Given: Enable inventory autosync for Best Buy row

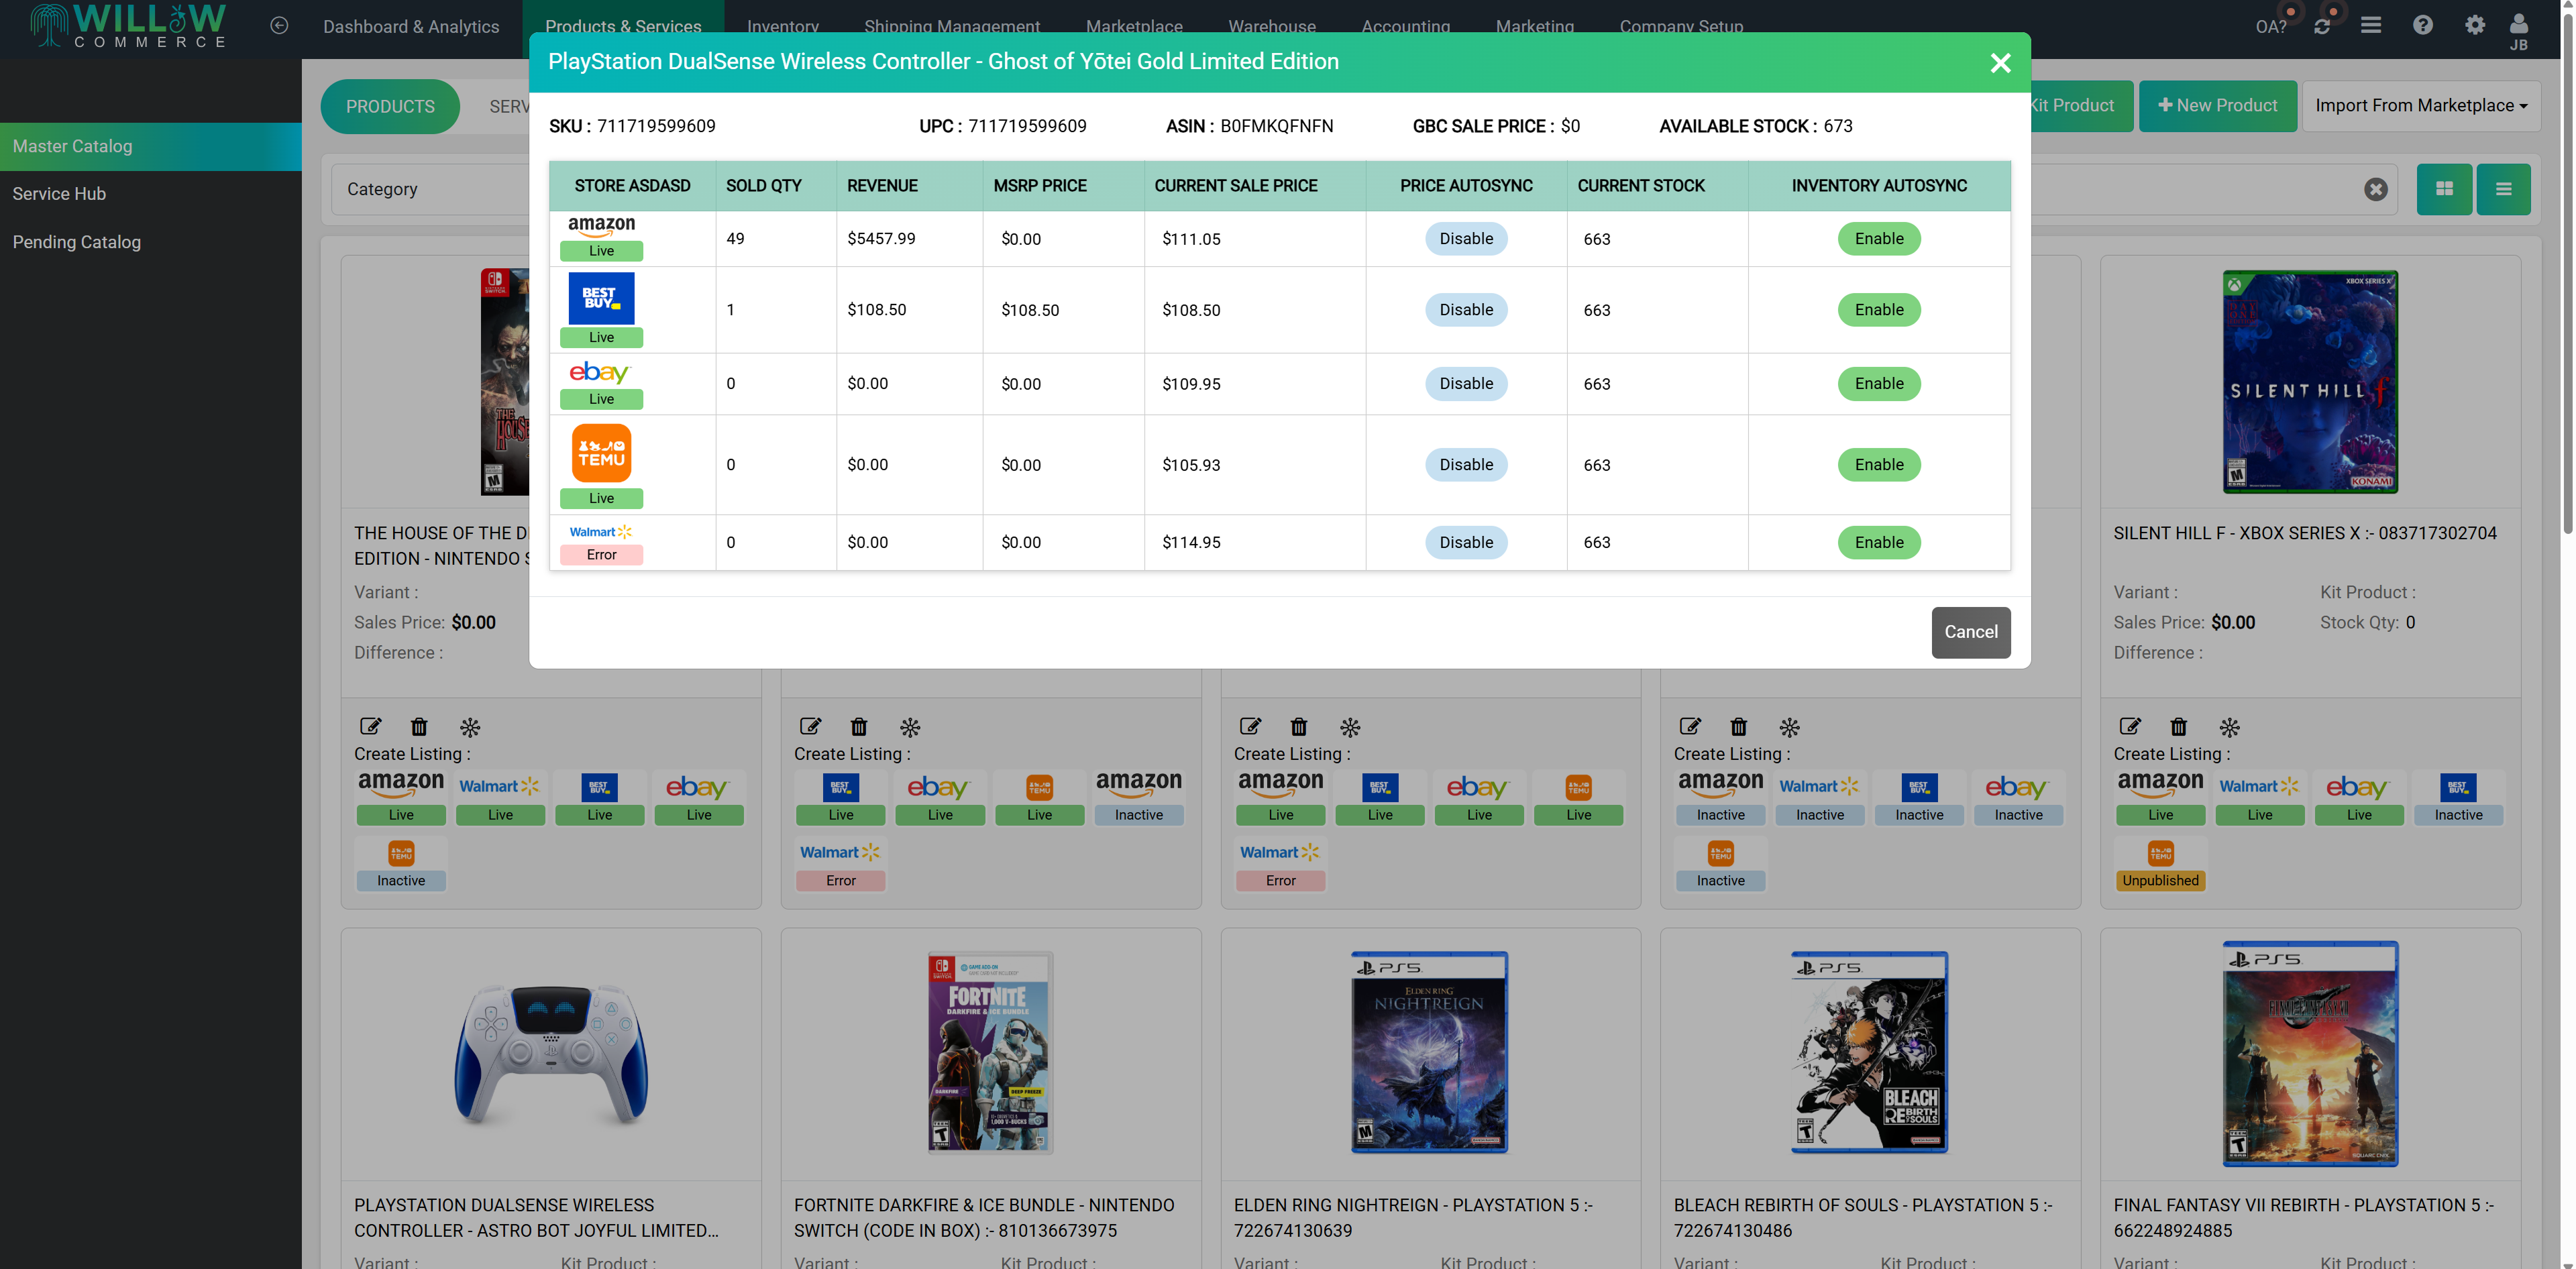Looking at the screenshot, I should coord(1878,310).
